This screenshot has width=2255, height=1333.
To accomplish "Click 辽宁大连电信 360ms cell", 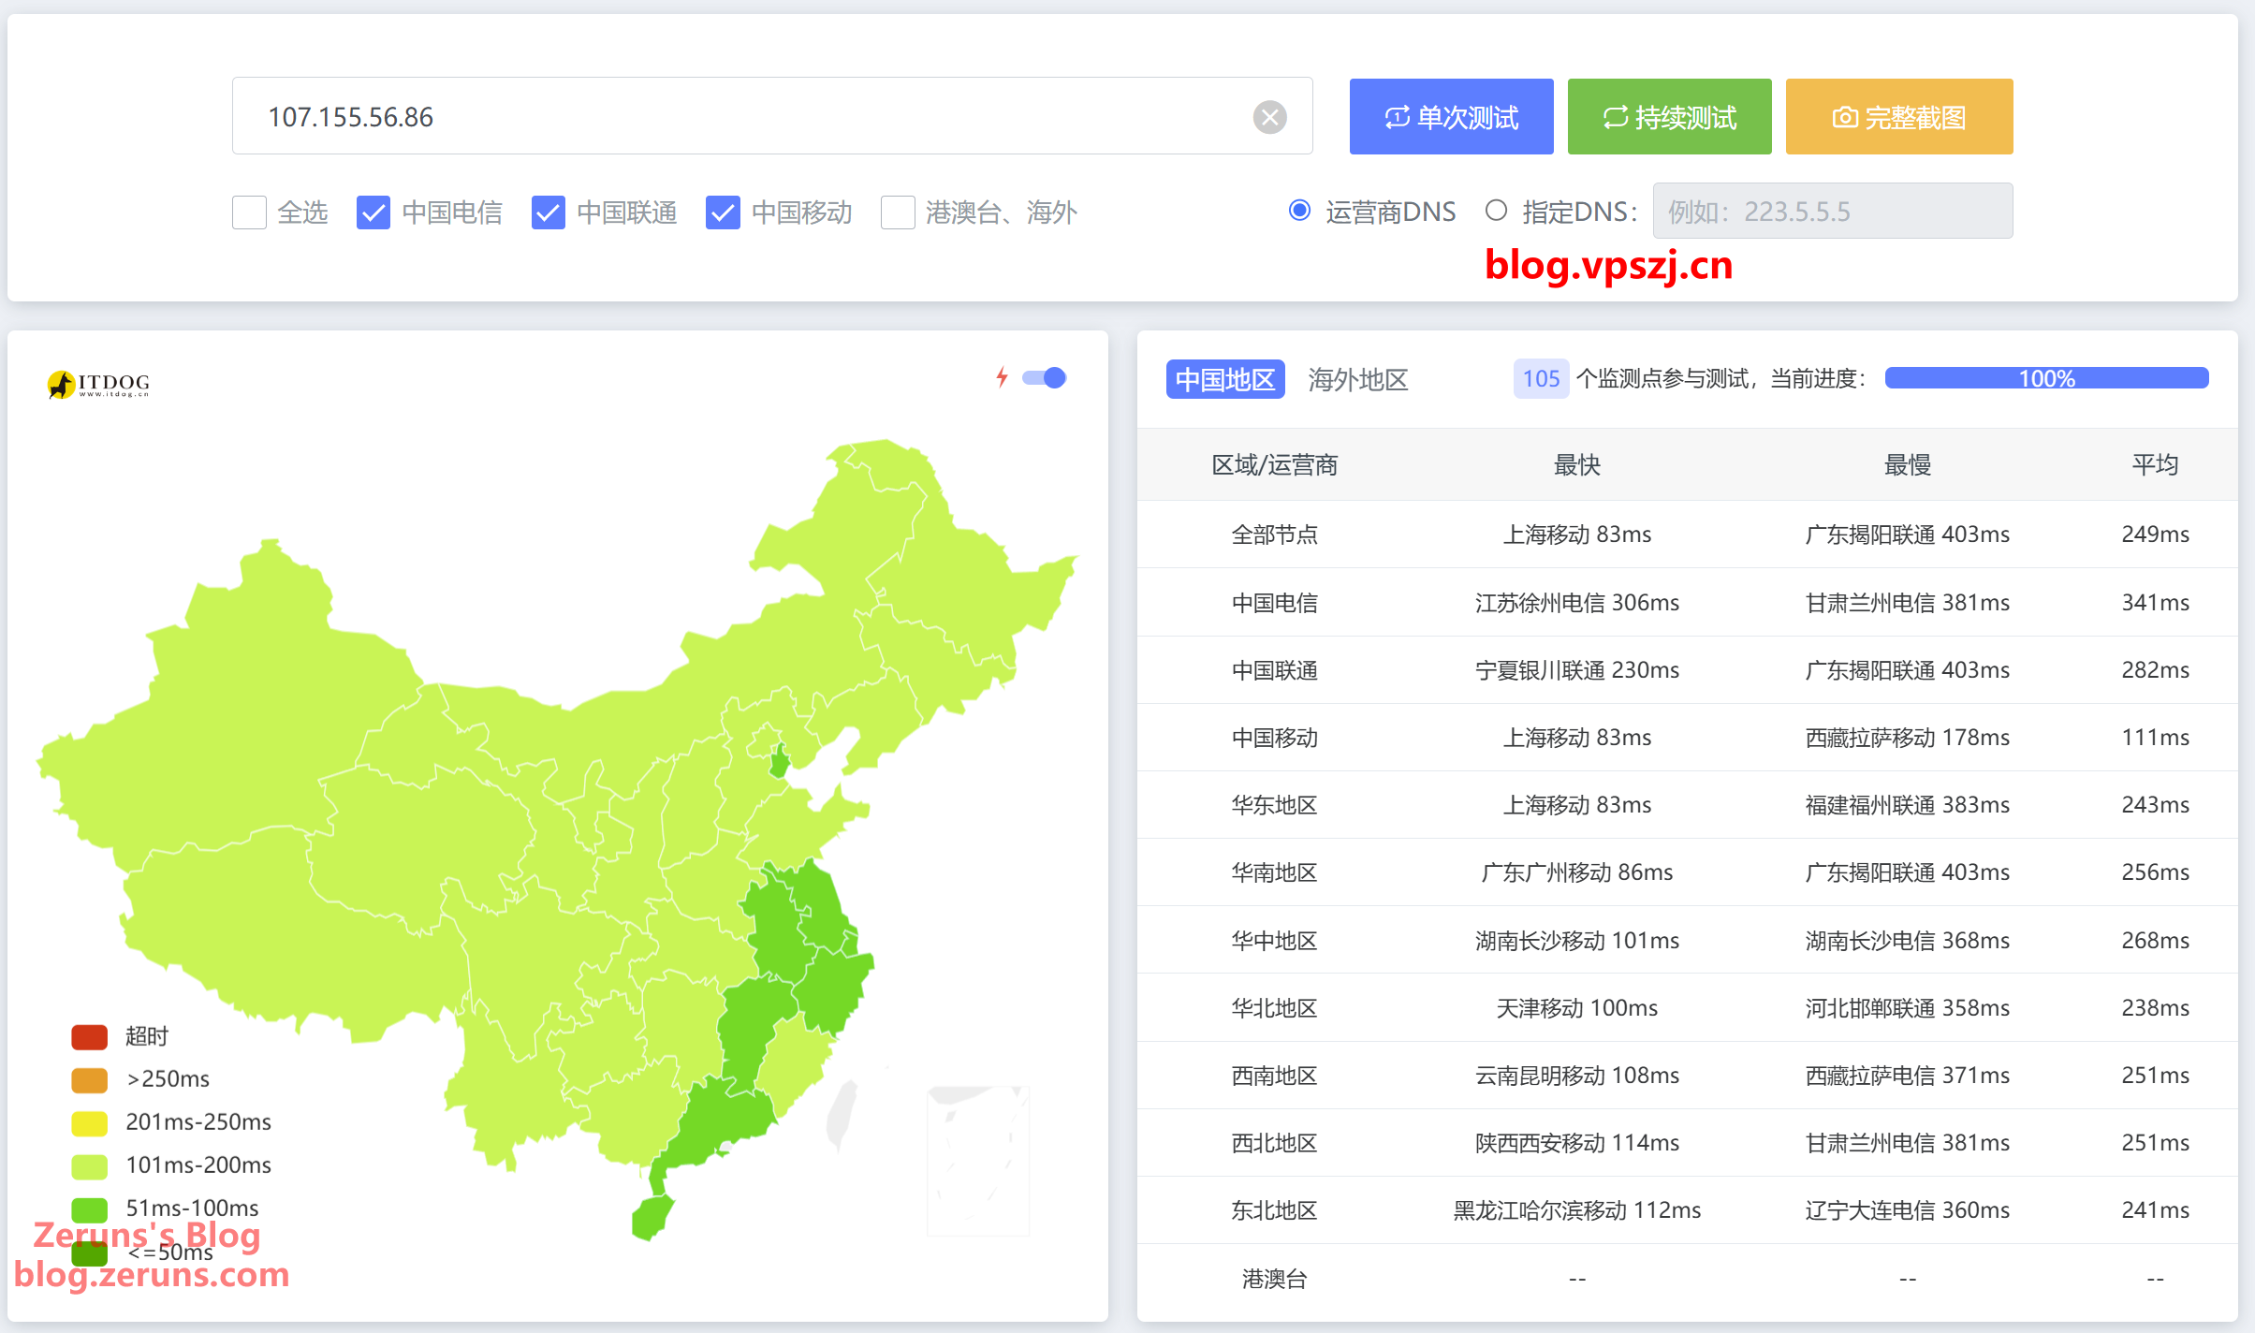I will (x=1908, y=1210).
